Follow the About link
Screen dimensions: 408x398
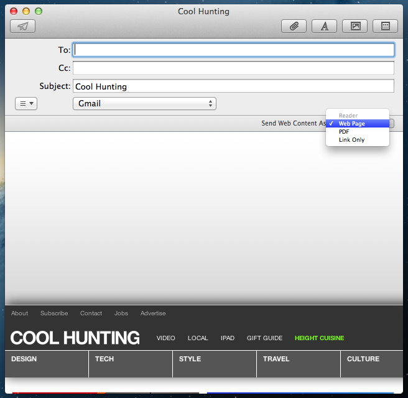click(x=19, y=313)
